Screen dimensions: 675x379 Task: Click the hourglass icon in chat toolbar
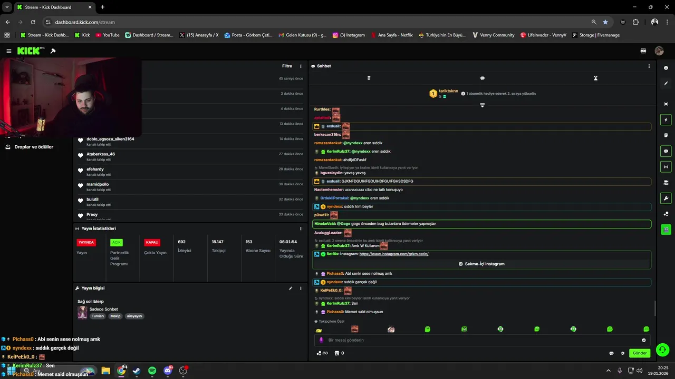pyautogui.click(x=595, y=78)
